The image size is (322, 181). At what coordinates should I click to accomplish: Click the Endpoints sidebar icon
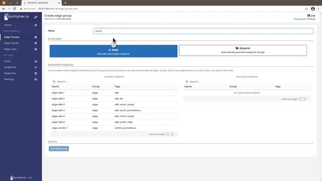coord(36,67)
